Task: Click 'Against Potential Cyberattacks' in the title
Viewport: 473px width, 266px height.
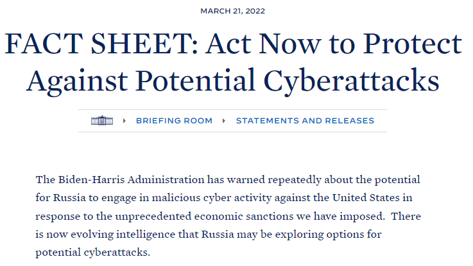Action: coord(232,81)
